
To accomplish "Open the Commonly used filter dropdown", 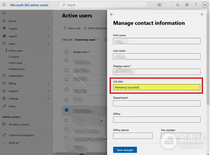I will (x=87, y=40).
